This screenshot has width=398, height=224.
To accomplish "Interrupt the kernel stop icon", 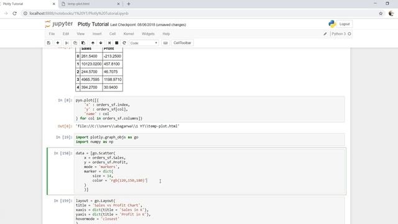I will tap(117, 43).
